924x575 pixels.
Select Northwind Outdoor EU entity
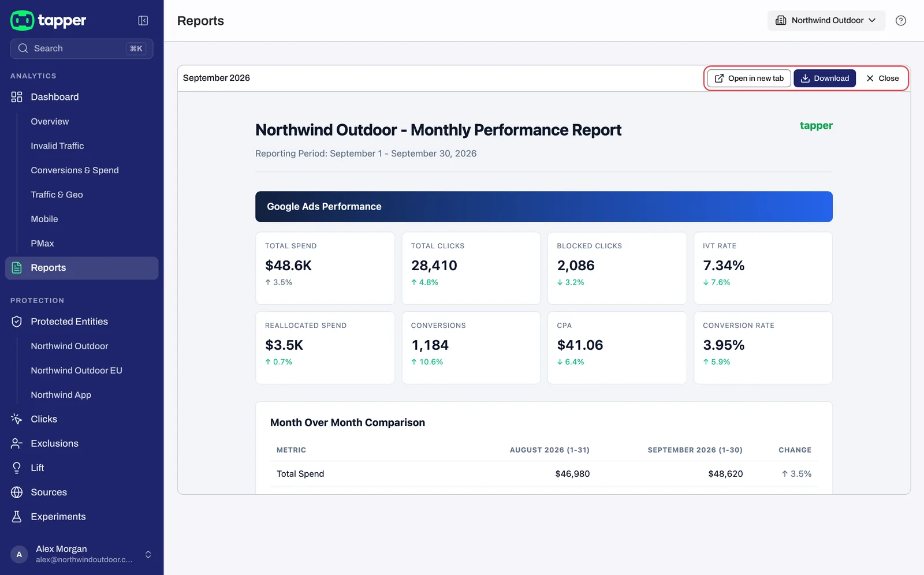pyautogui.click(x=76, y=371)
